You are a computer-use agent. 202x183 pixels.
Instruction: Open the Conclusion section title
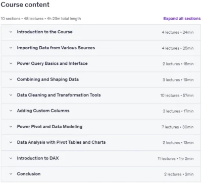coord(29,174)
